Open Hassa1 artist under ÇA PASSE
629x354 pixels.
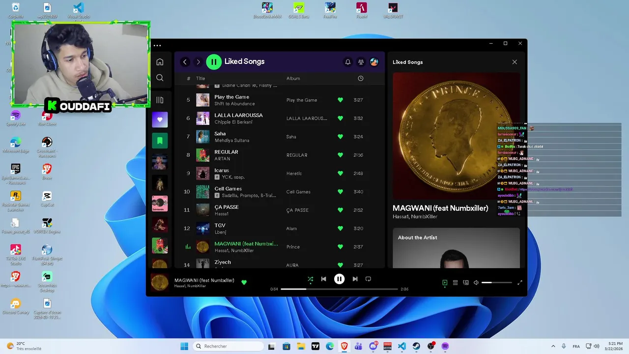click(222, 214)
